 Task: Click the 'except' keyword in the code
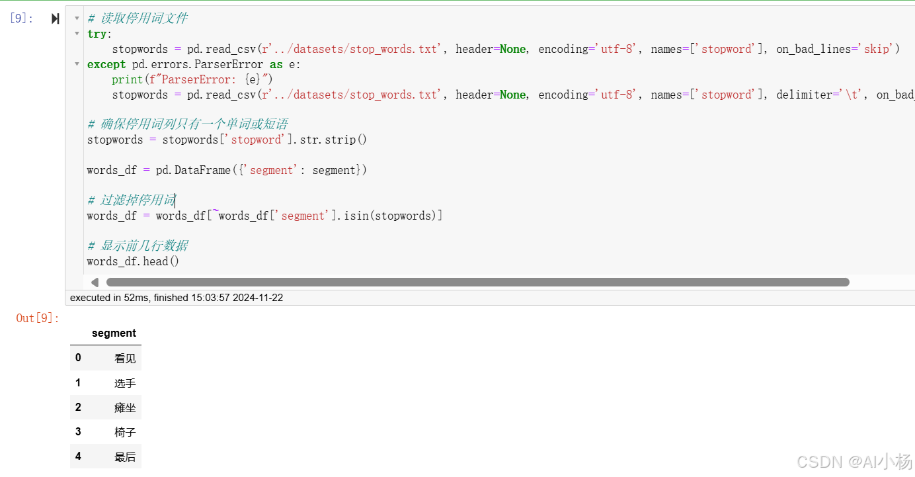click(x=106, y=64)
